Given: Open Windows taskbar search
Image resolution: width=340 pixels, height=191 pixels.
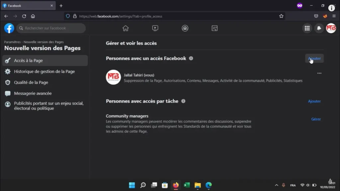Looking at the screenshot, I should tap(143, 185).
